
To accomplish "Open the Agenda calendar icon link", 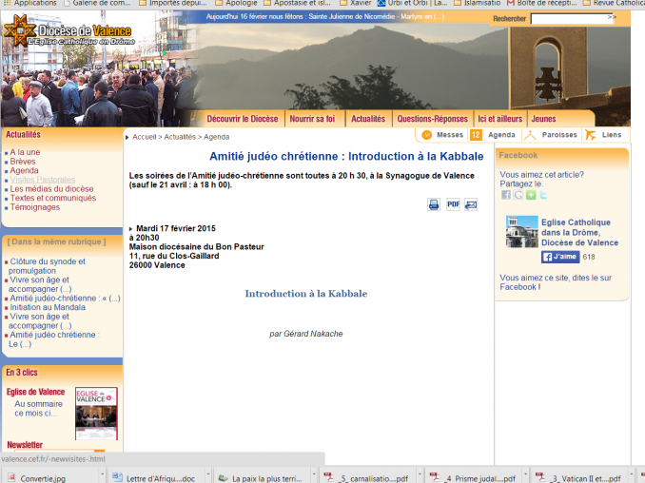I will coord(476,135).
